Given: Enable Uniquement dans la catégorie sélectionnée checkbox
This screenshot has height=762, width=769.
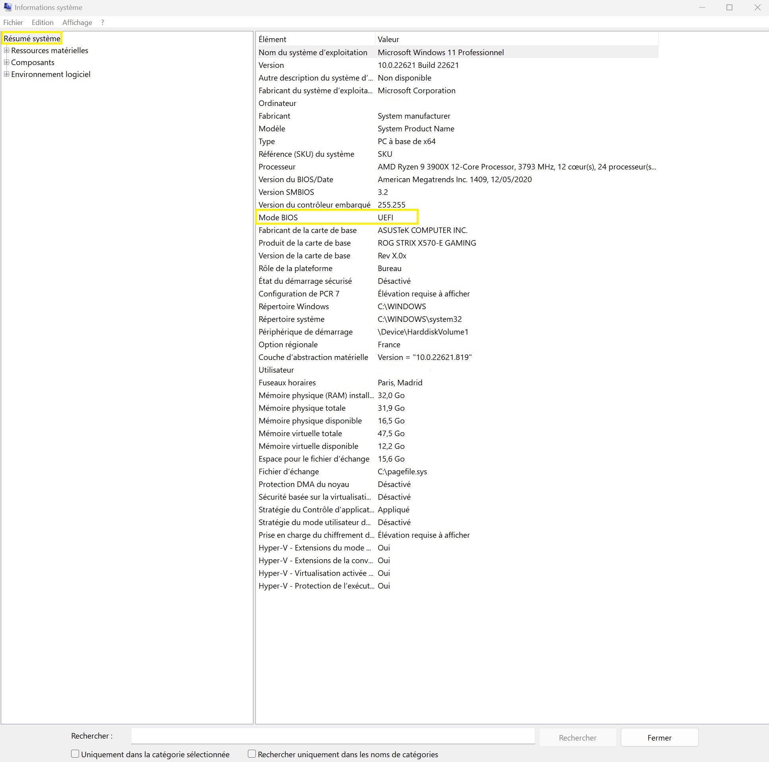Looking at the screenshot, I should (75, 754).
